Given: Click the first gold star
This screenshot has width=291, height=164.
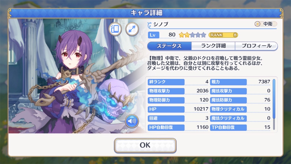Looking at the screenshot, I should 181,35.
